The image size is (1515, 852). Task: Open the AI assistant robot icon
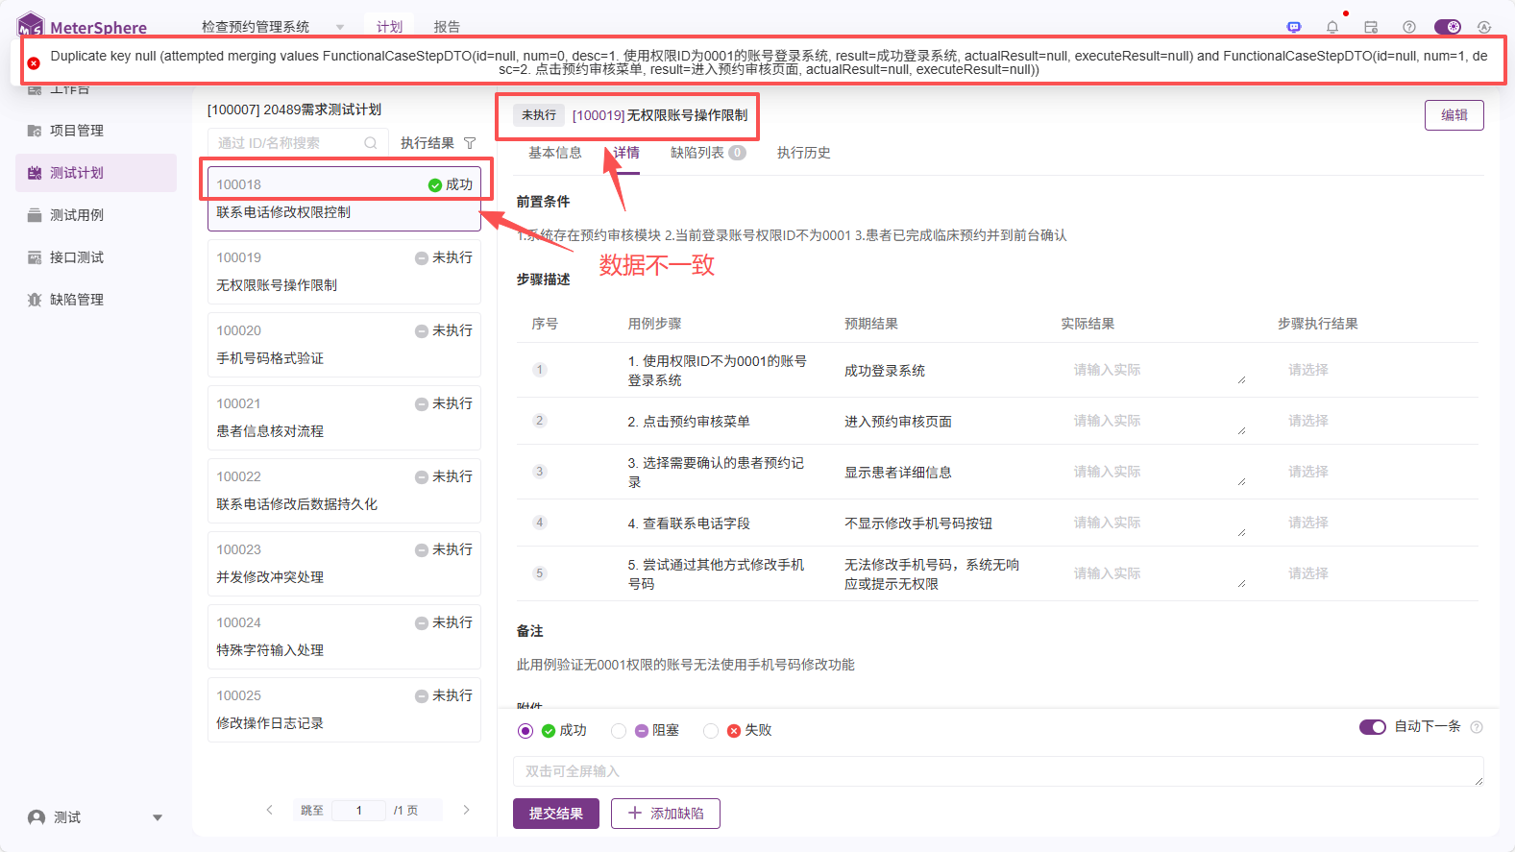[x=1294, y=27]
